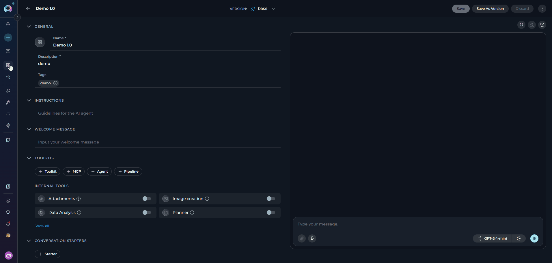552x263 pixels.
Task: Open the notifications bell in sidebar
Action: point(8,224)
